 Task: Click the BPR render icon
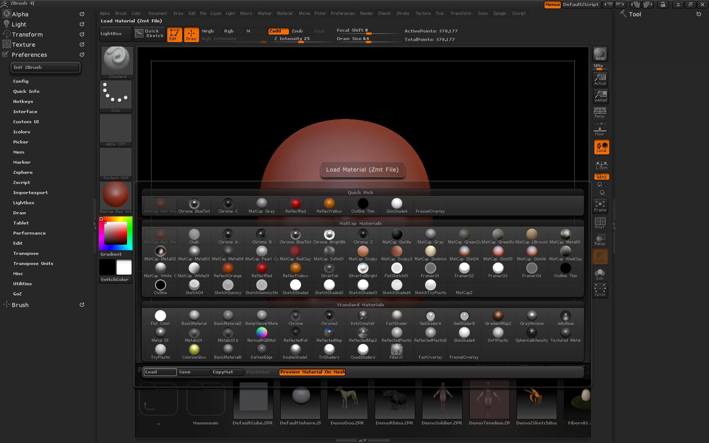point(600,54)
